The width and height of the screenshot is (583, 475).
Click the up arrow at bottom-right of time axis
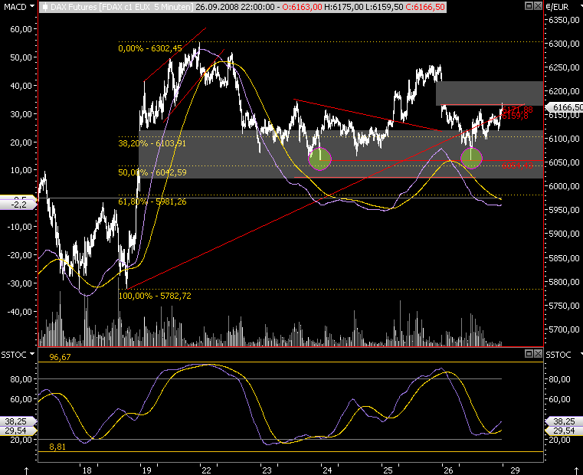576,471
